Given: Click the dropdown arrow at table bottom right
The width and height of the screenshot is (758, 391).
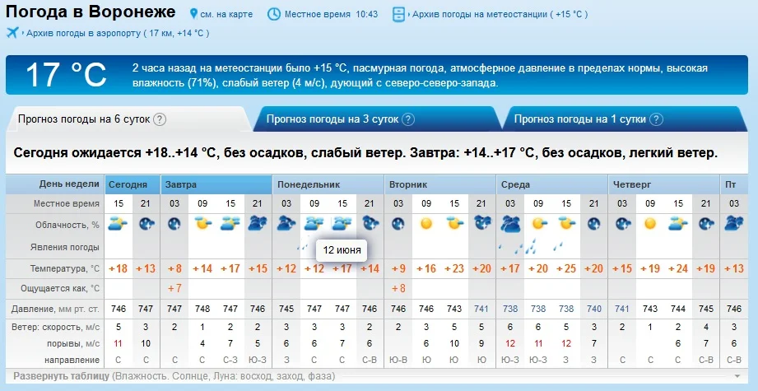Looking at the screenshot, I should click(737, 376).
